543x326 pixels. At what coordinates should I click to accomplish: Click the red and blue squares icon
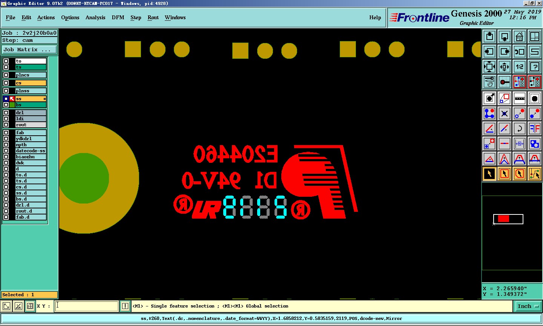[x=505, y=98]
